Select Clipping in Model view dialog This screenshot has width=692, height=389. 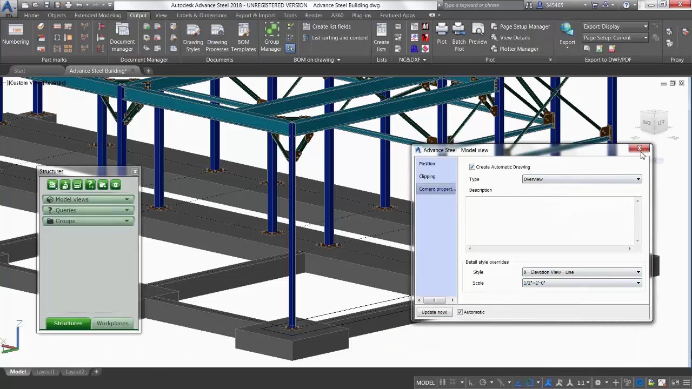pyautogui.click(x=427, y=176)
